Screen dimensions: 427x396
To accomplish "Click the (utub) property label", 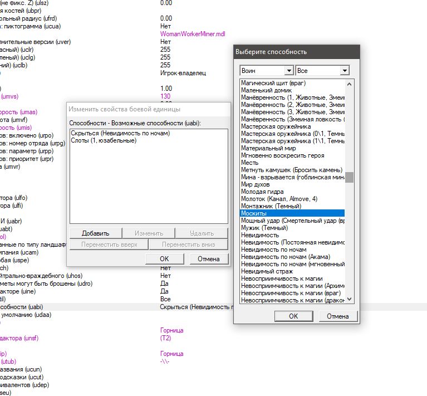I will 8,361.
